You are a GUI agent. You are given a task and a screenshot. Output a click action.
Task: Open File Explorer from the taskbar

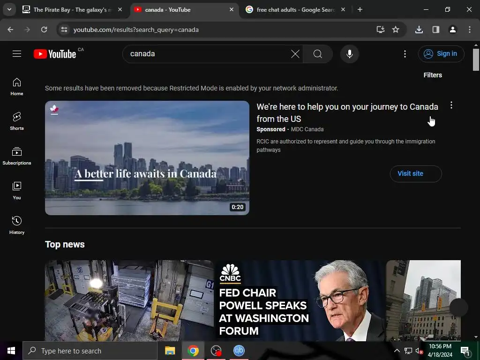(x=170, y=351)
